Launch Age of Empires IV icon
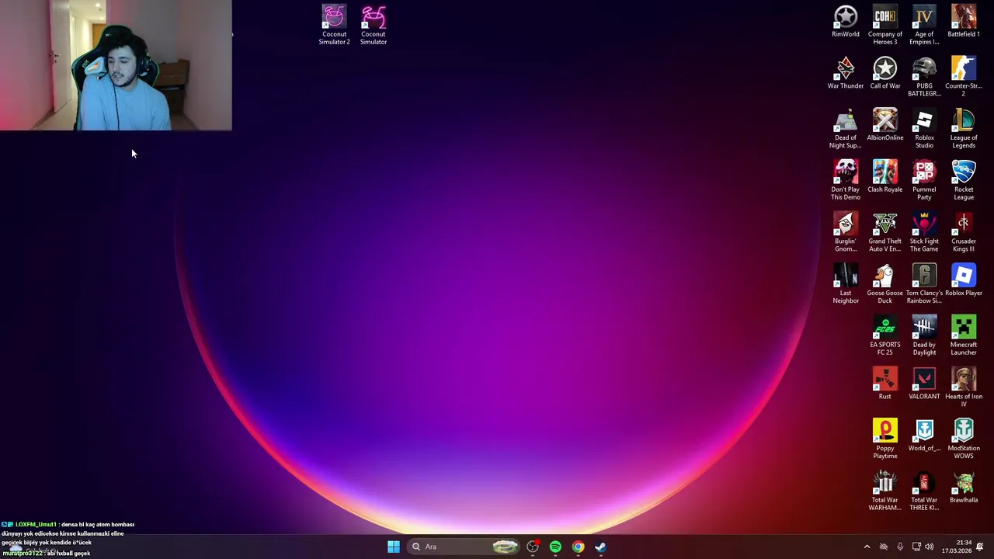Viewport: 994px width, 559px height. tap(924, 25)
